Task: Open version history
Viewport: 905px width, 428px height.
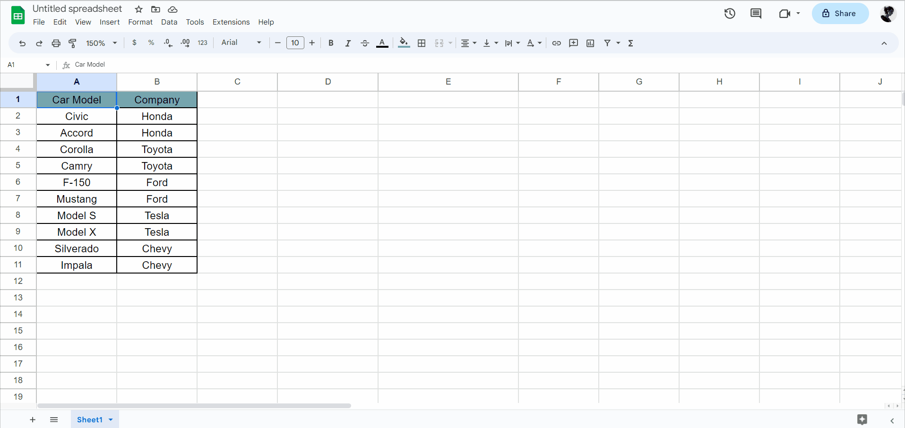Action: click(x=730, y=14)
